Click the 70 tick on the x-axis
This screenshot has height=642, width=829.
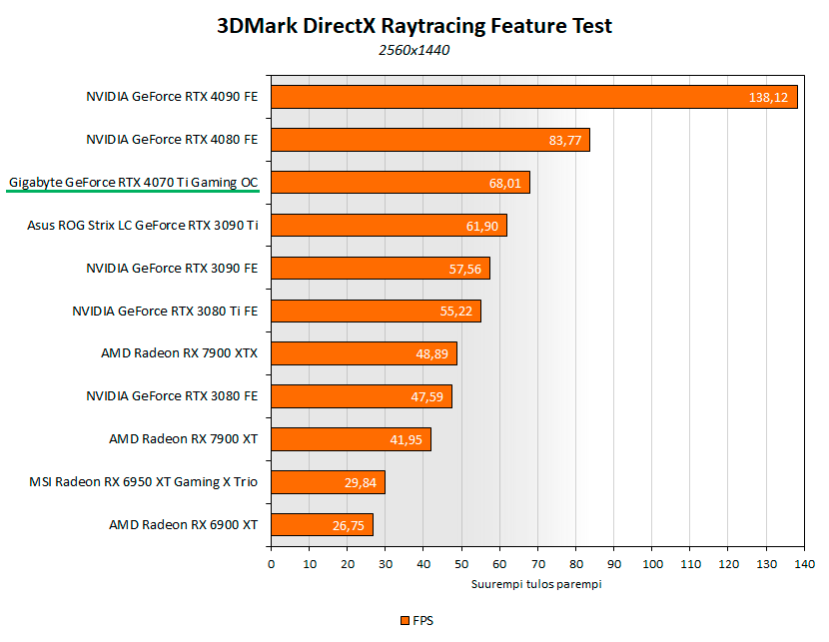pos(538,564)
